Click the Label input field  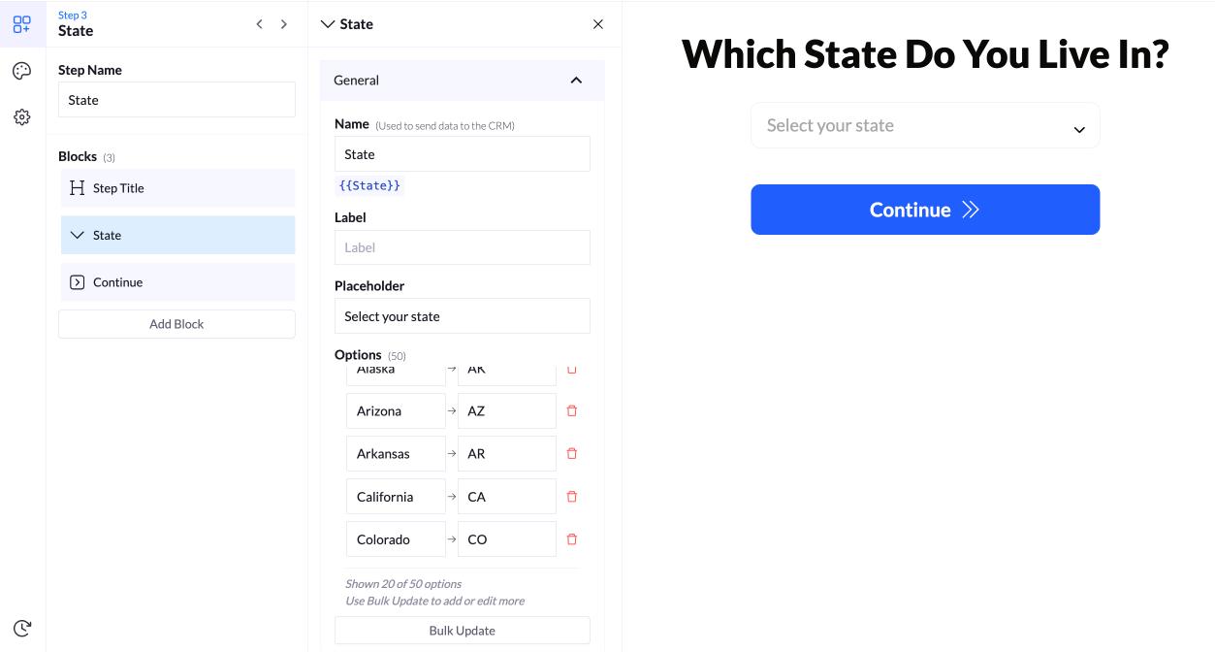[x=462, y=247]
